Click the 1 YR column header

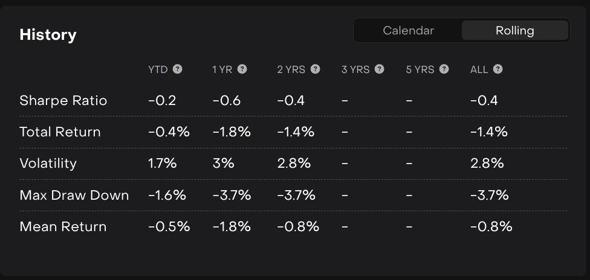222,69
